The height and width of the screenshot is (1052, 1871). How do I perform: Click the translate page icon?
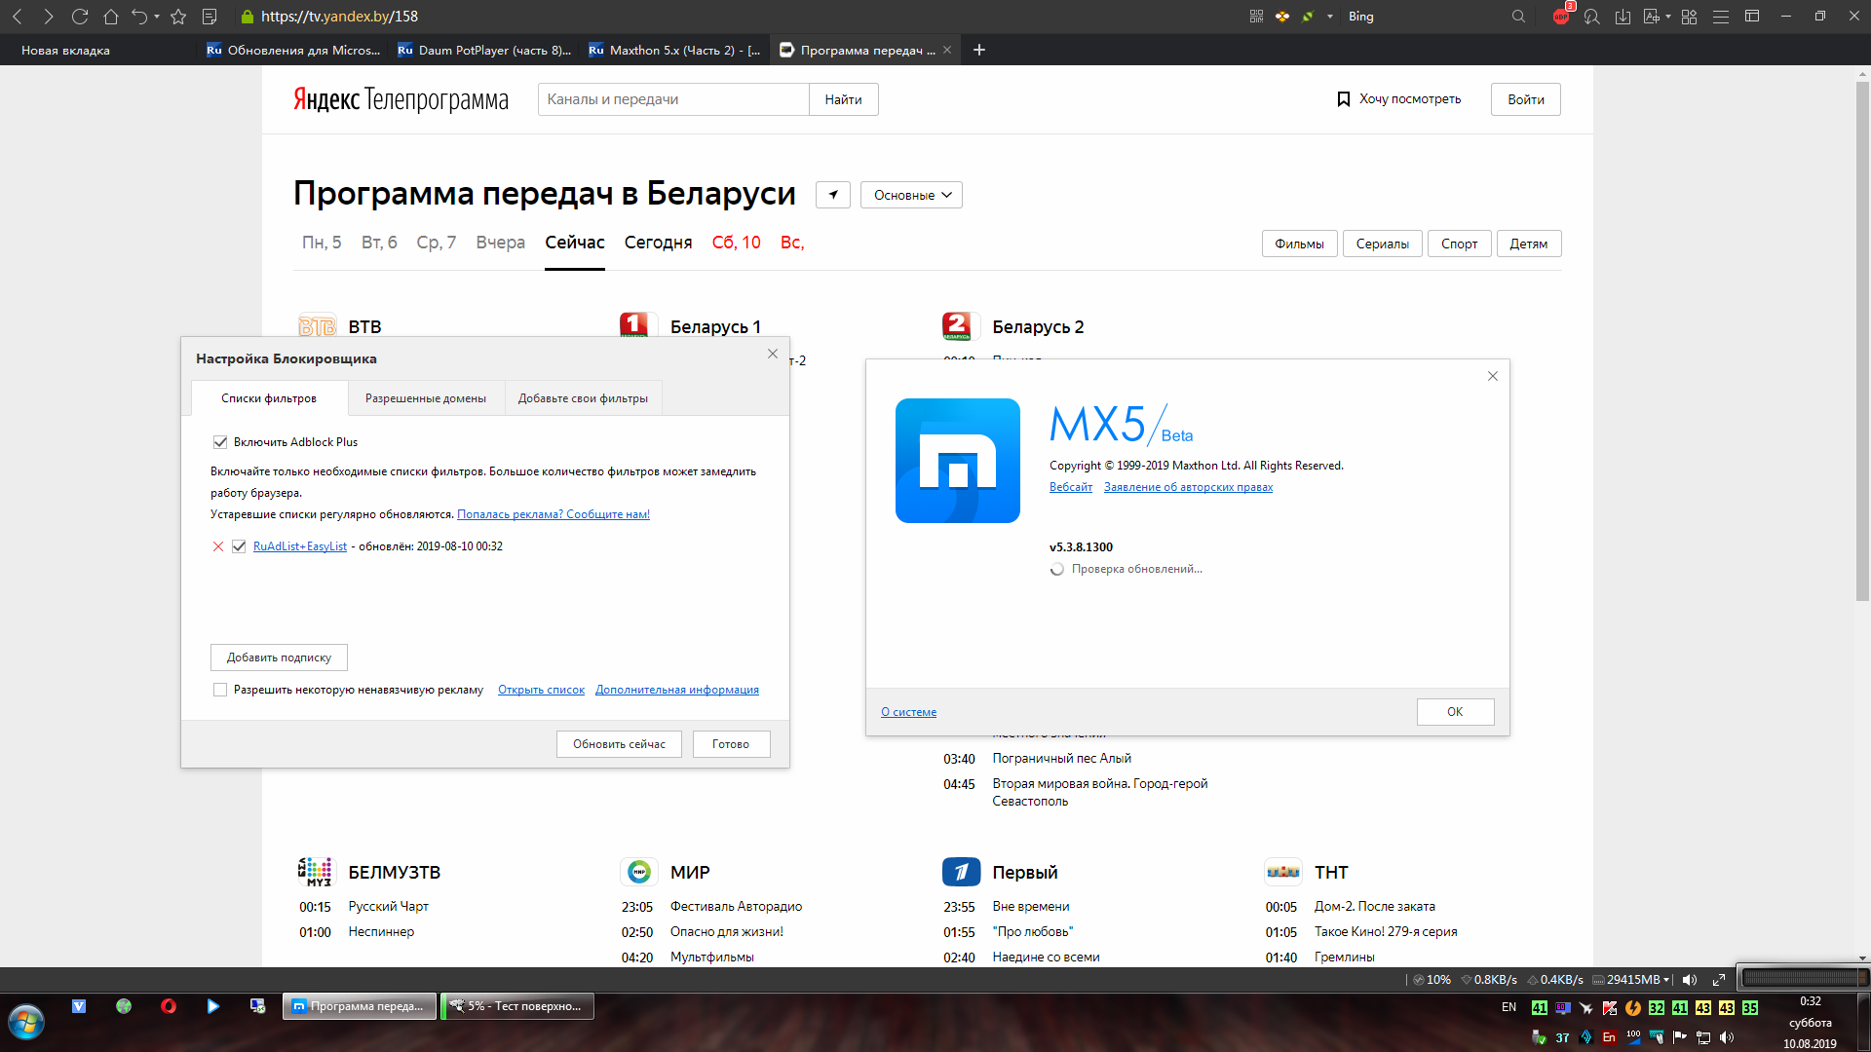[1651, 17]
